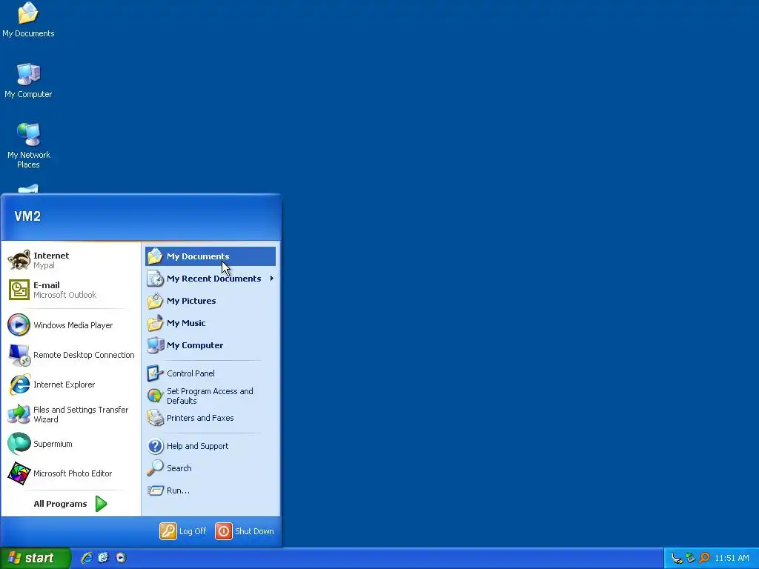The image size is (759, 569).
Task: Click the Shut Down button
Action: point(245,530)
